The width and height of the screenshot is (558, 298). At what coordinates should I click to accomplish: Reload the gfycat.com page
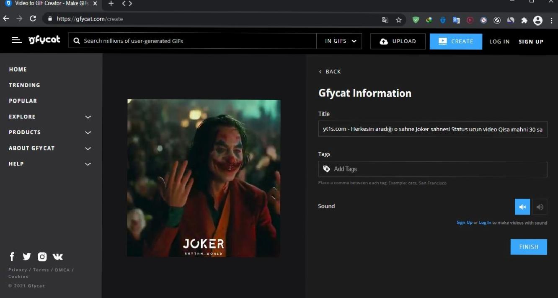click(x=33, y=18)
